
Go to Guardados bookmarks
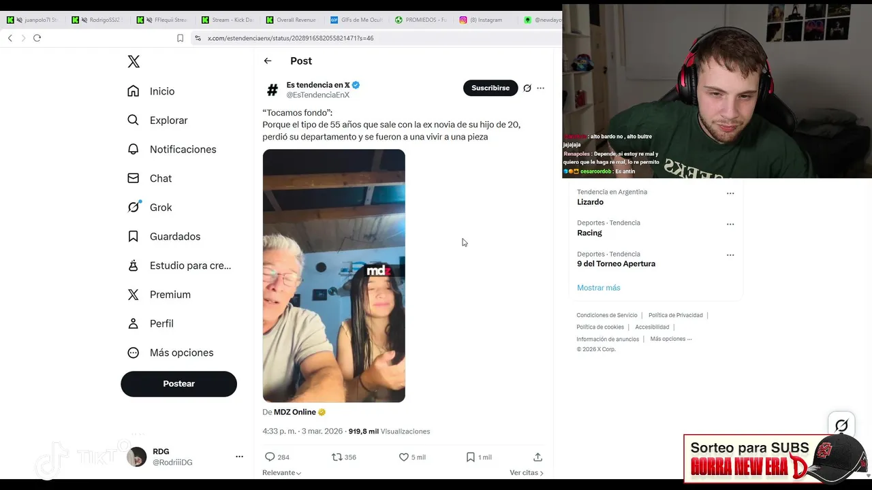point(174,237)
